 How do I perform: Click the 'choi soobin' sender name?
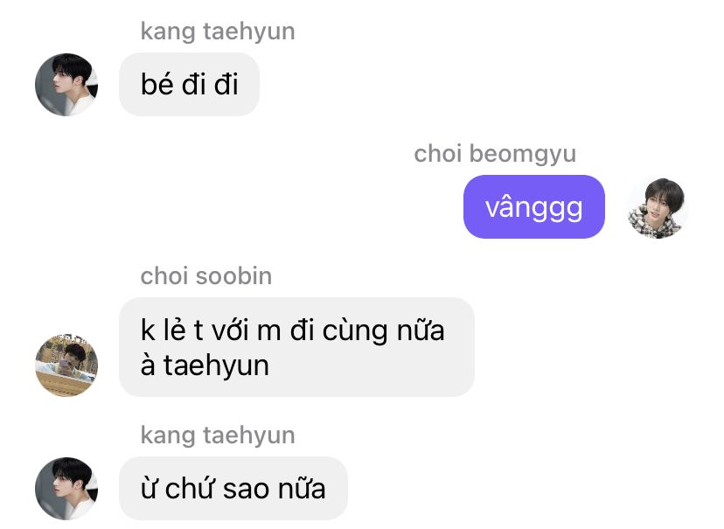point(206,276)
